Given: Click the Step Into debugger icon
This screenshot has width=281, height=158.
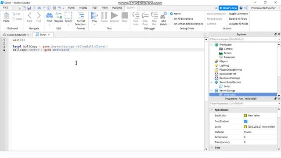Looking at the screenshot, I should point(136,16).
